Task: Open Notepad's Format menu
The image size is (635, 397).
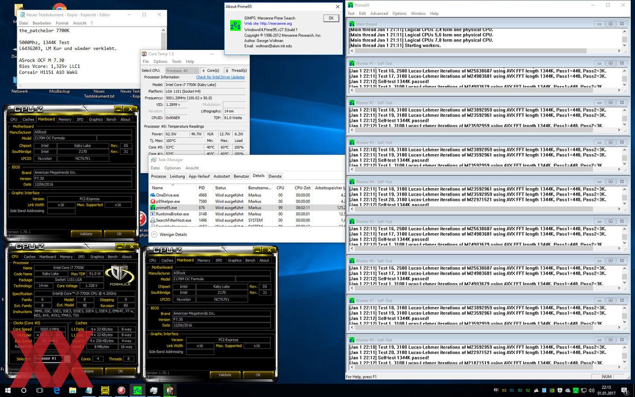Action: [62, 23]
